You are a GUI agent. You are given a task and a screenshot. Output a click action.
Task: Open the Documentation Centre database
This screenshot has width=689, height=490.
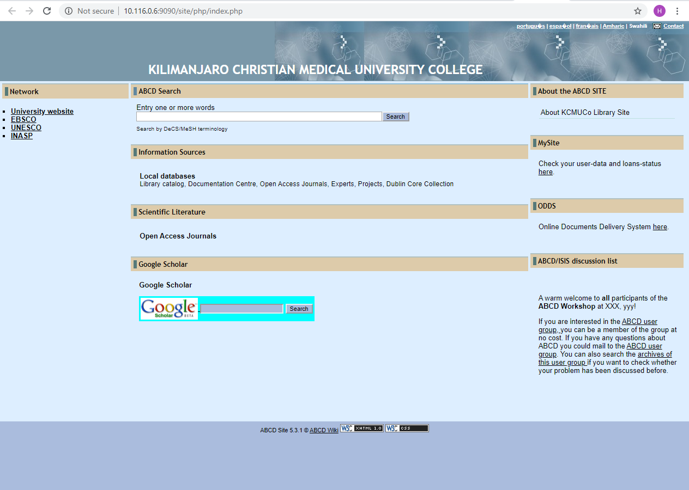click(x=222, y=184)
